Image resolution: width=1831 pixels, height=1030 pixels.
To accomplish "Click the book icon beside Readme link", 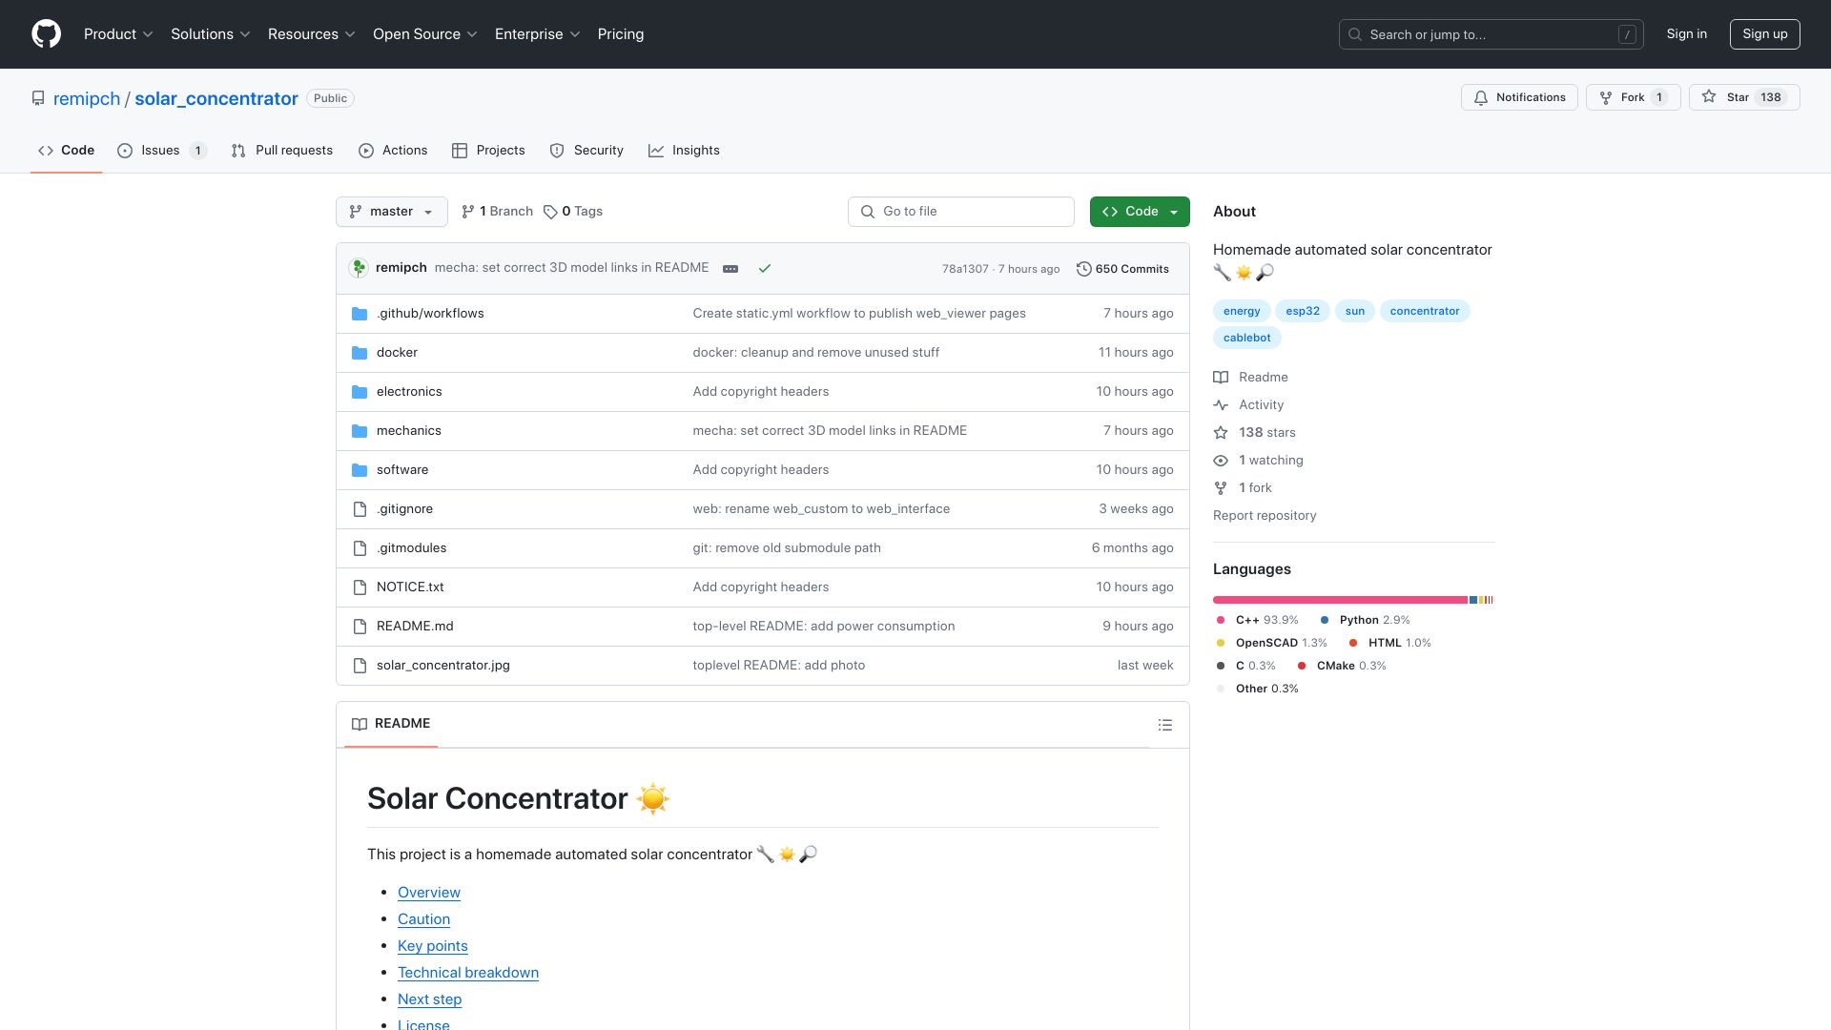I will [1221, 378].
